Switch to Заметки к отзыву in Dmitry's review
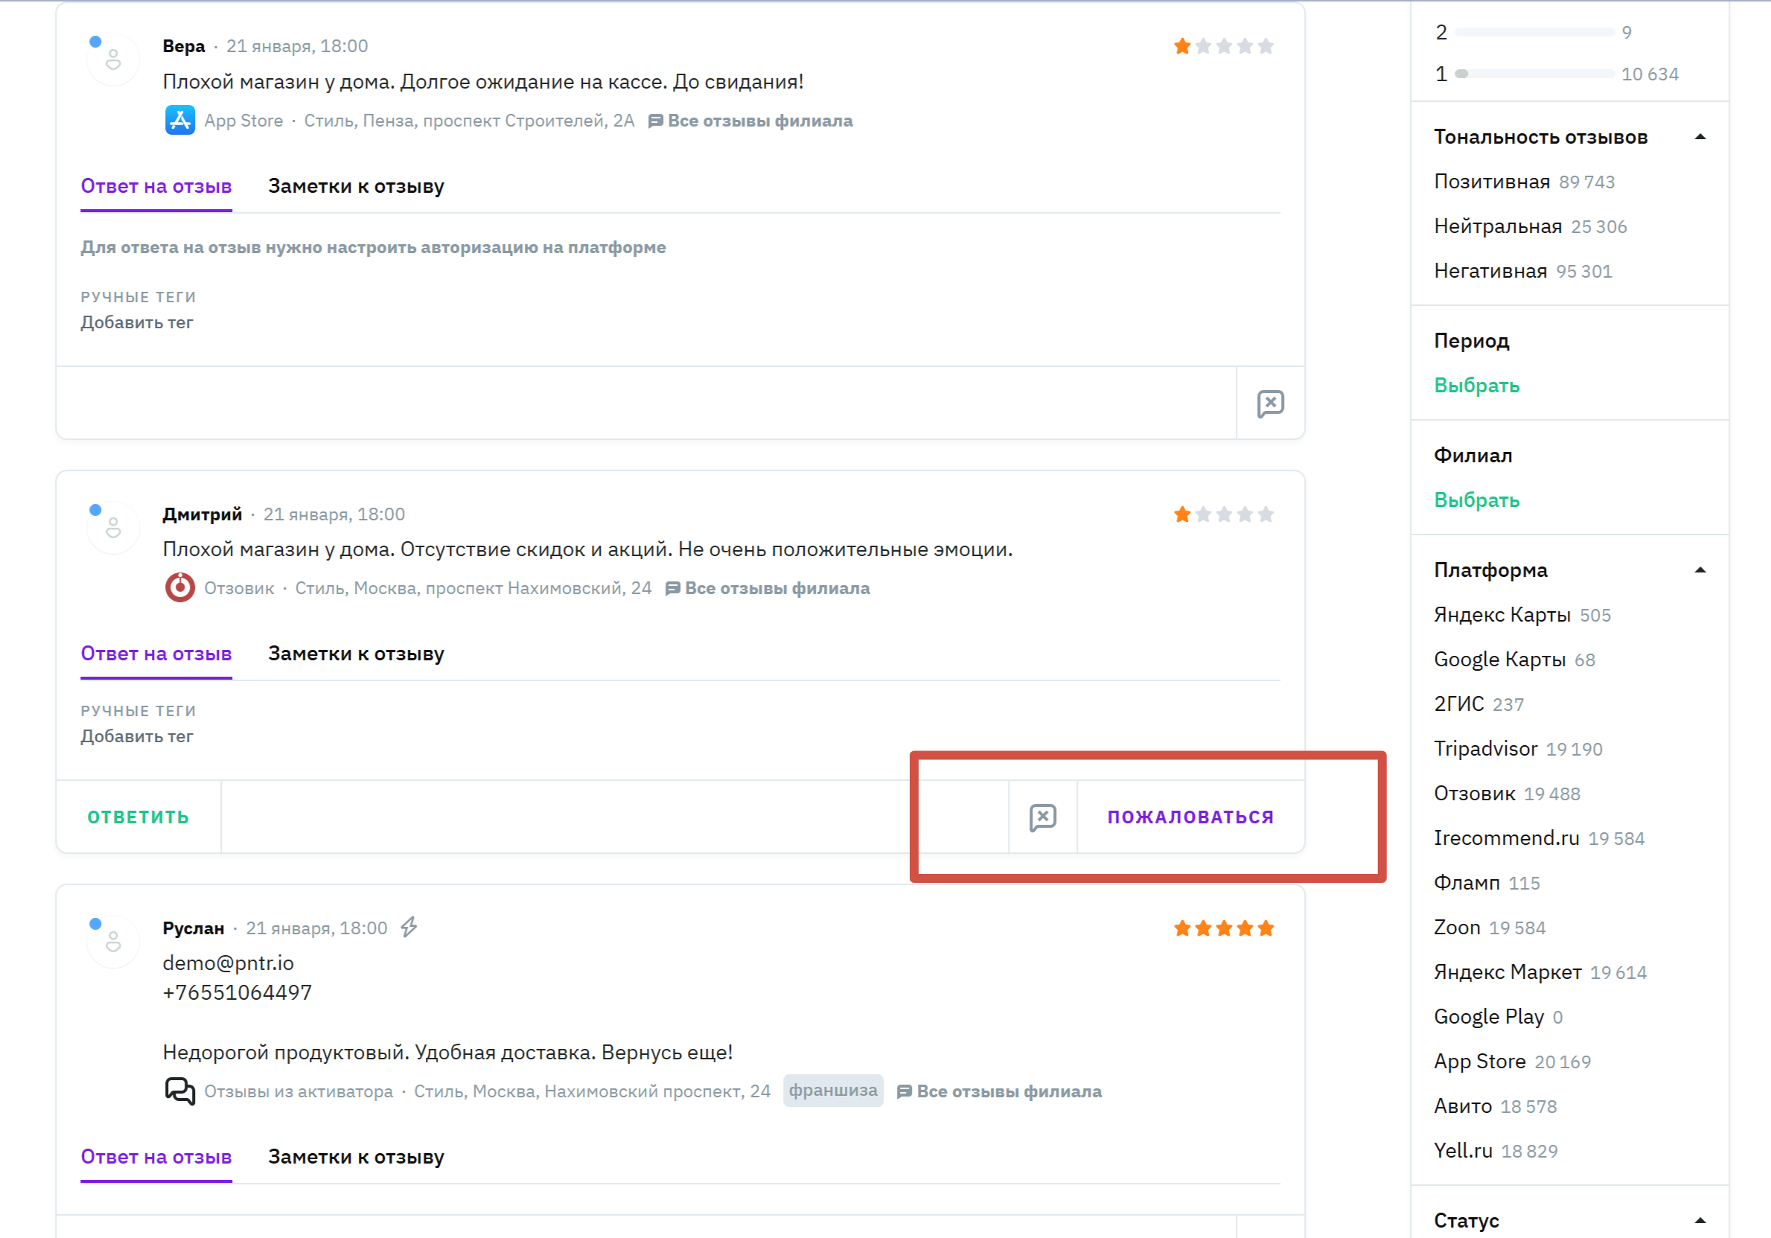The height and width of the screenshot is (1238, 1771). pos(356,654)
